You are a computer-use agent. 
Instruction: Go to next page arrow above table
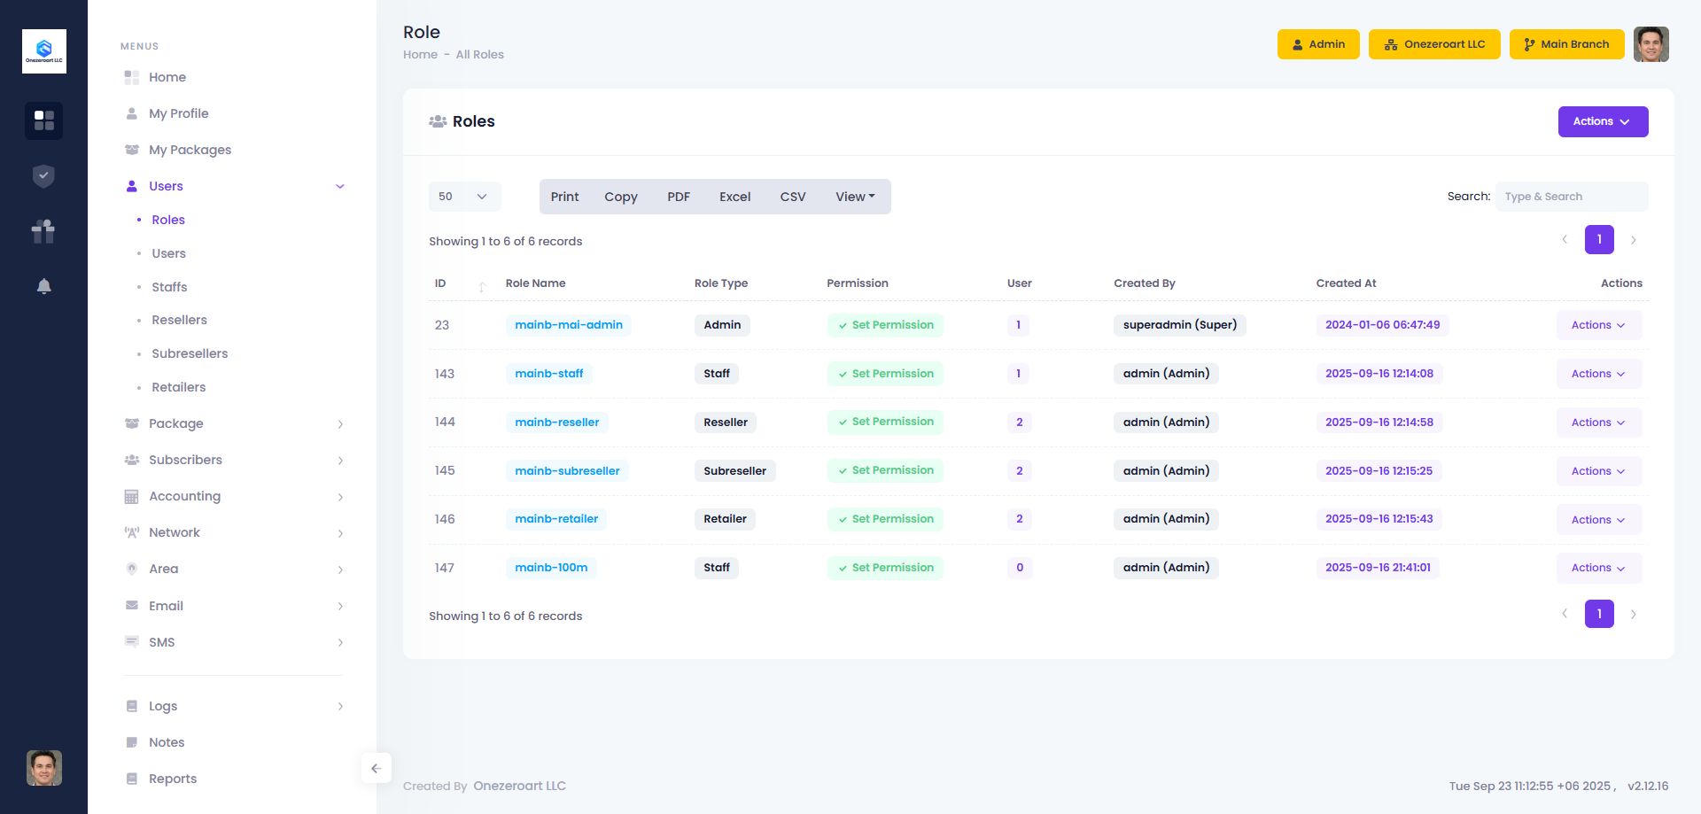click(x=1634, y=240)
